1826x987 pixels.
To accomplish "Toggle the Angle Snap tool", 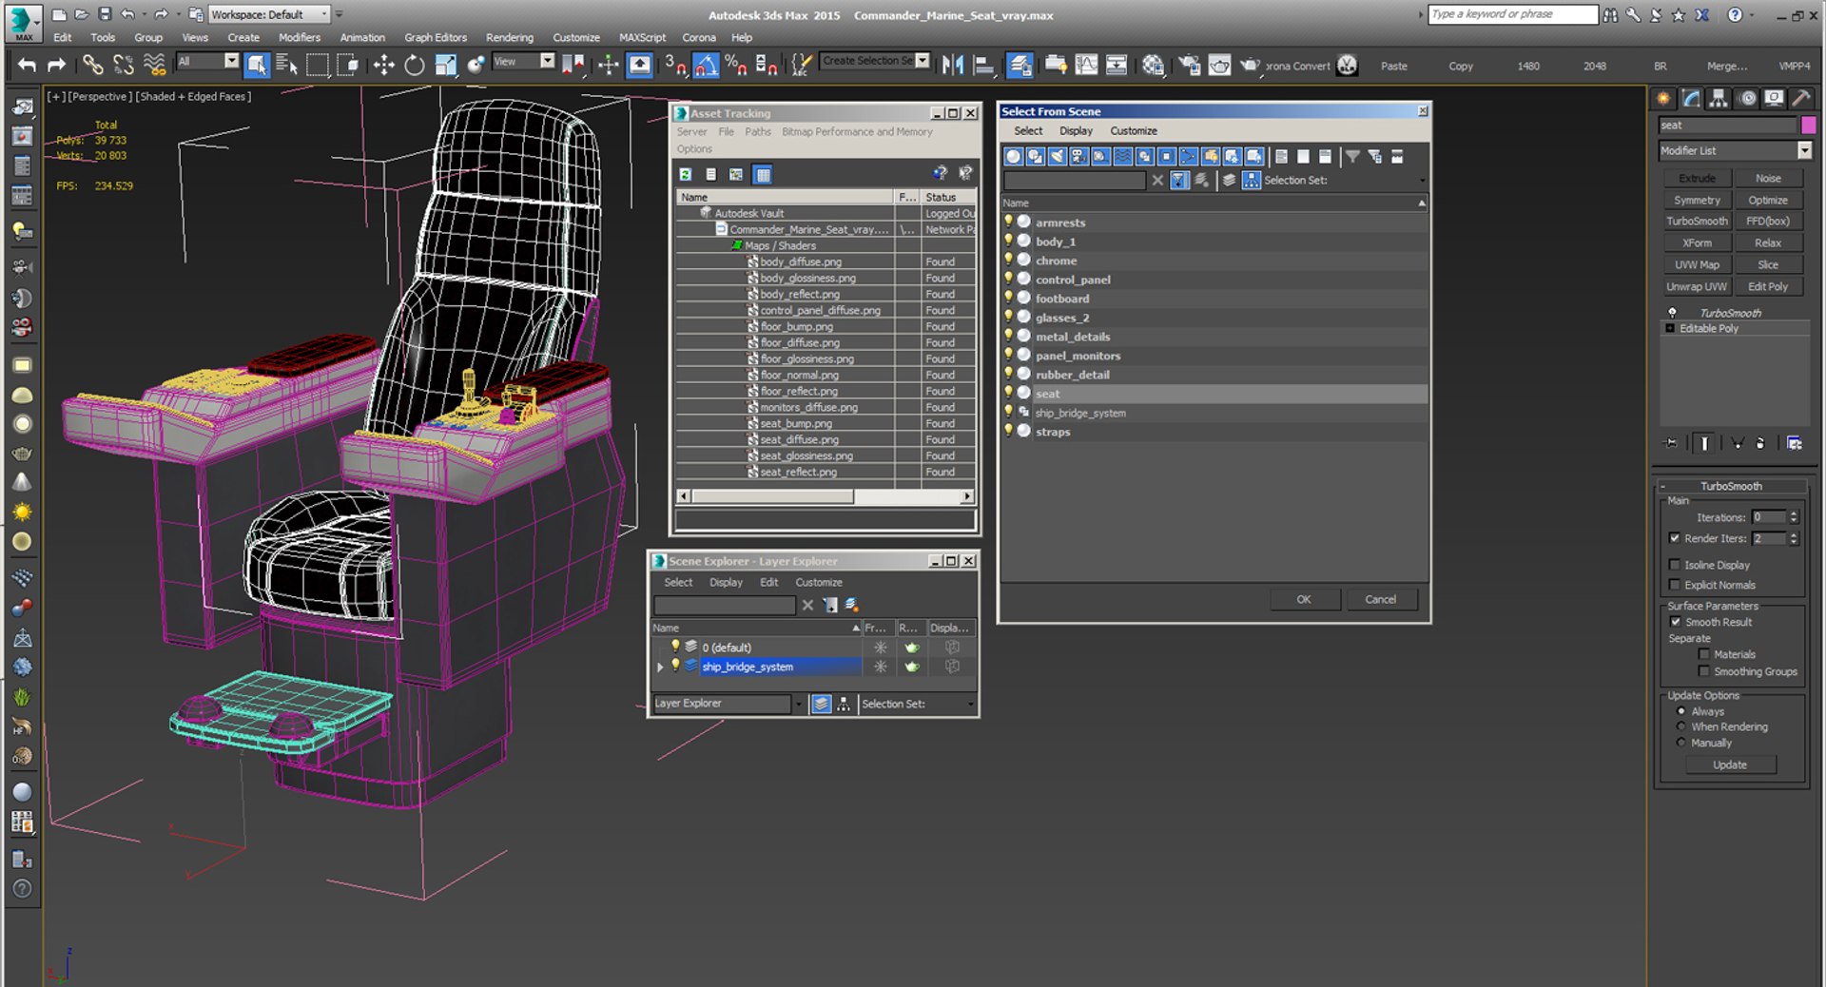I will click(706, 65).
